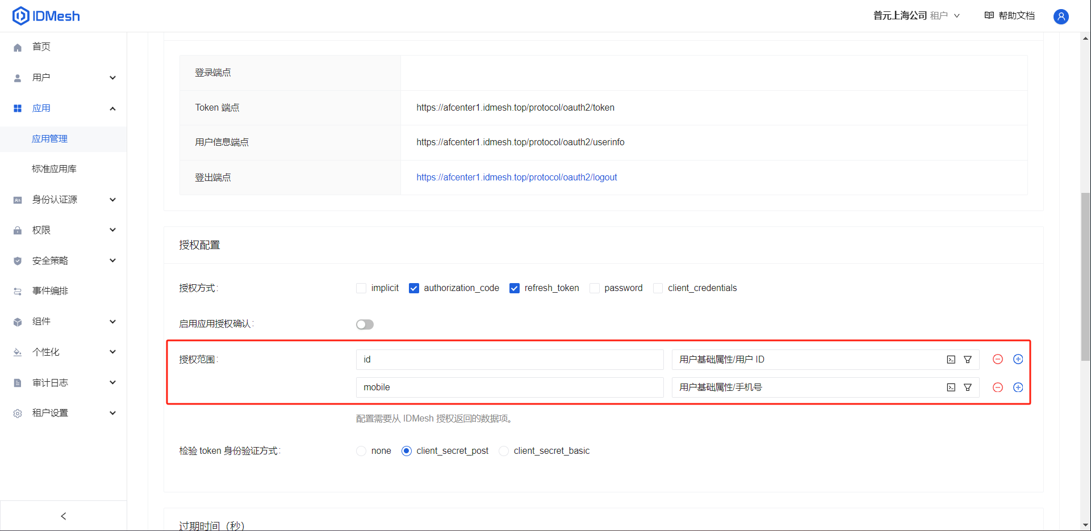Click the expression icon in the mobile scope row
This screenshot has height=531, width=1091.
click(x=951, y=387)
